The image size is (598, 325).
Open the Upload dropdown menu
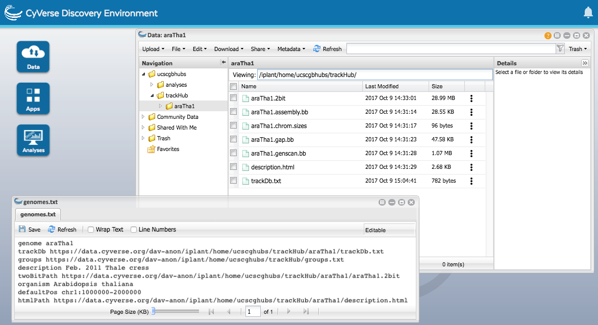153,49
